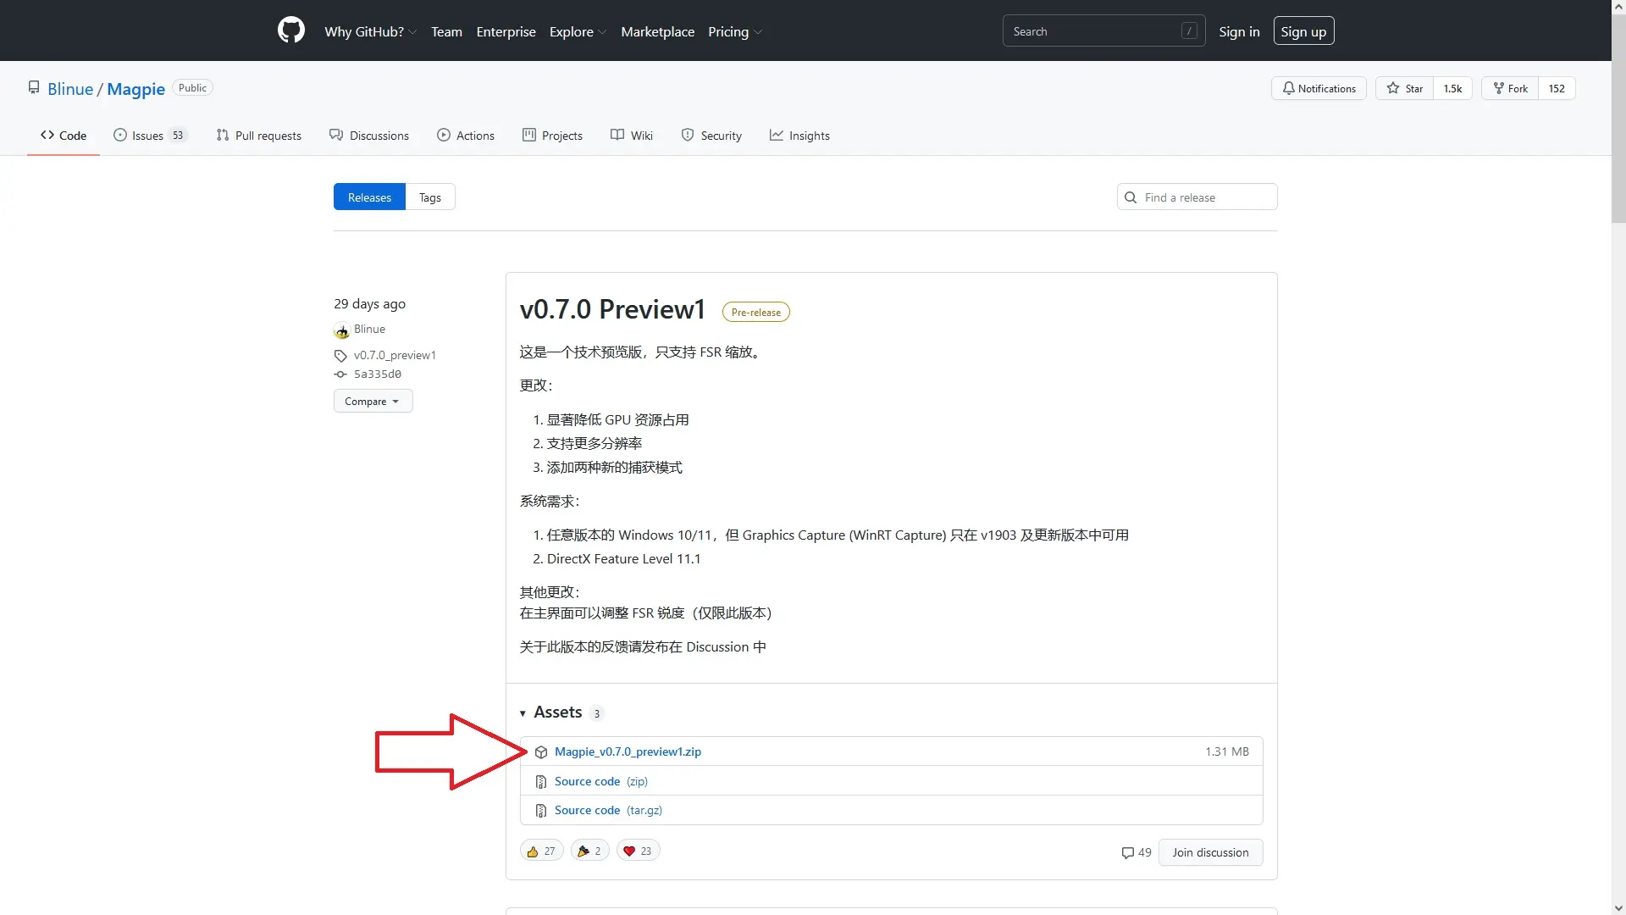
Task: Click the repository book icon
Action: pos(34,88)
